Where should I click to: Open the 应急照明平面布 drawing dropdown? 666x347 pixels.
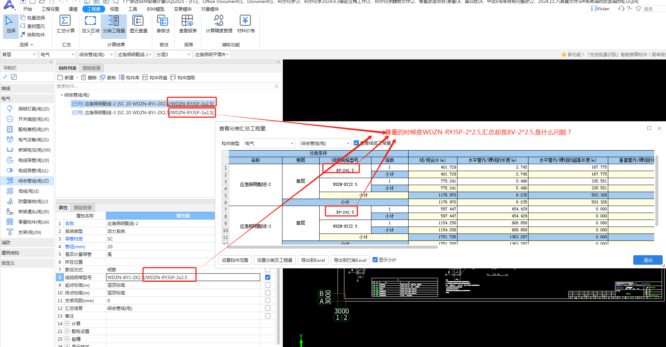(212, 54)
